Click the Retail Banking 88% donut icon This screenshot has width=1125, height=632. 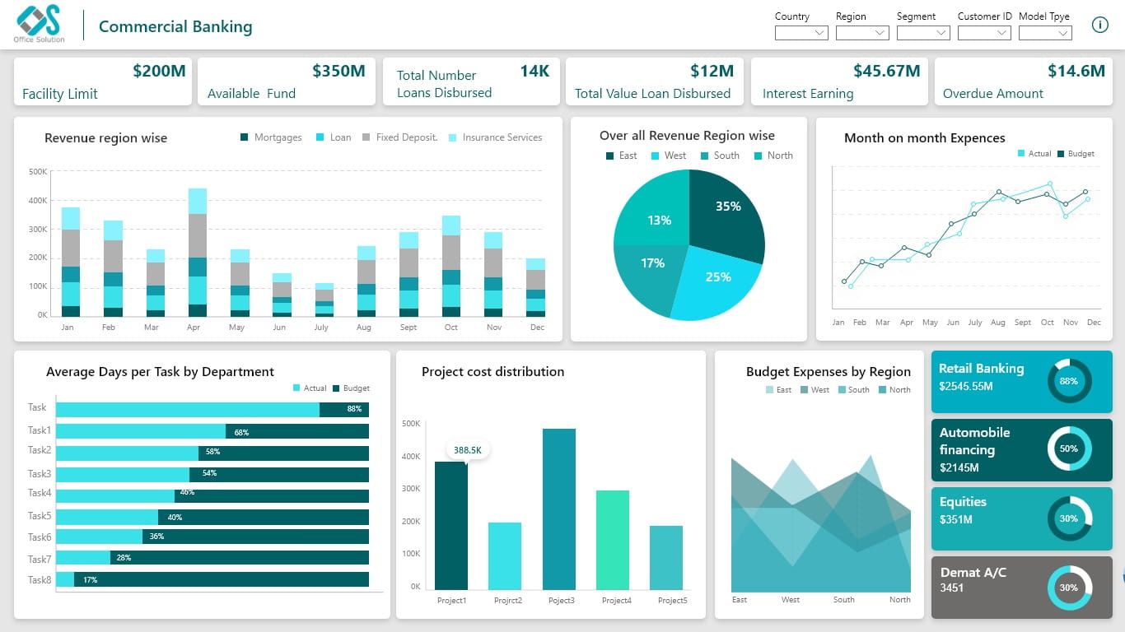(x=1069, y=381)
